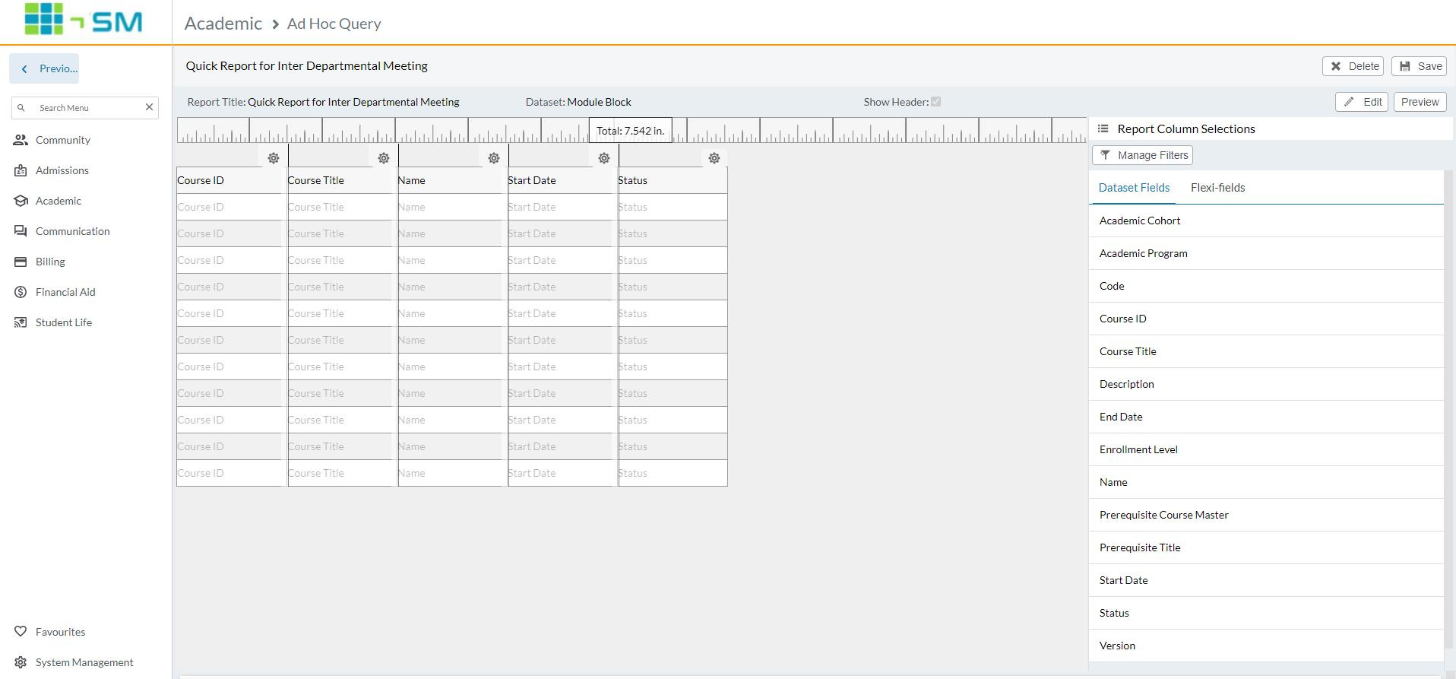Go back using the Previous chevron button

[44, 68]
